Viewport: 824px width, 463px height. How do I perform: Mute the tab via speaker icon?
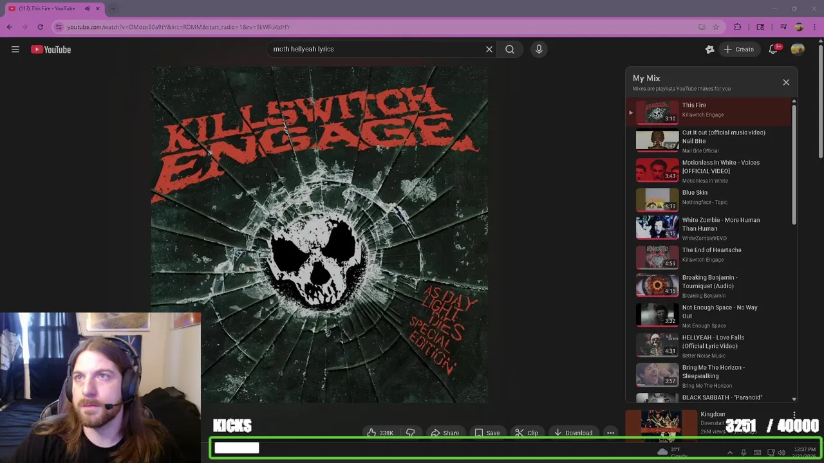click(88, 8)
